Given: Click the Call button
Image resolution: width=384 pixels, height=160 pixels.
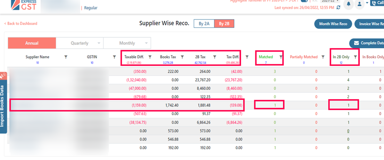Looking at the screenshot, I should tap(377, 3).
